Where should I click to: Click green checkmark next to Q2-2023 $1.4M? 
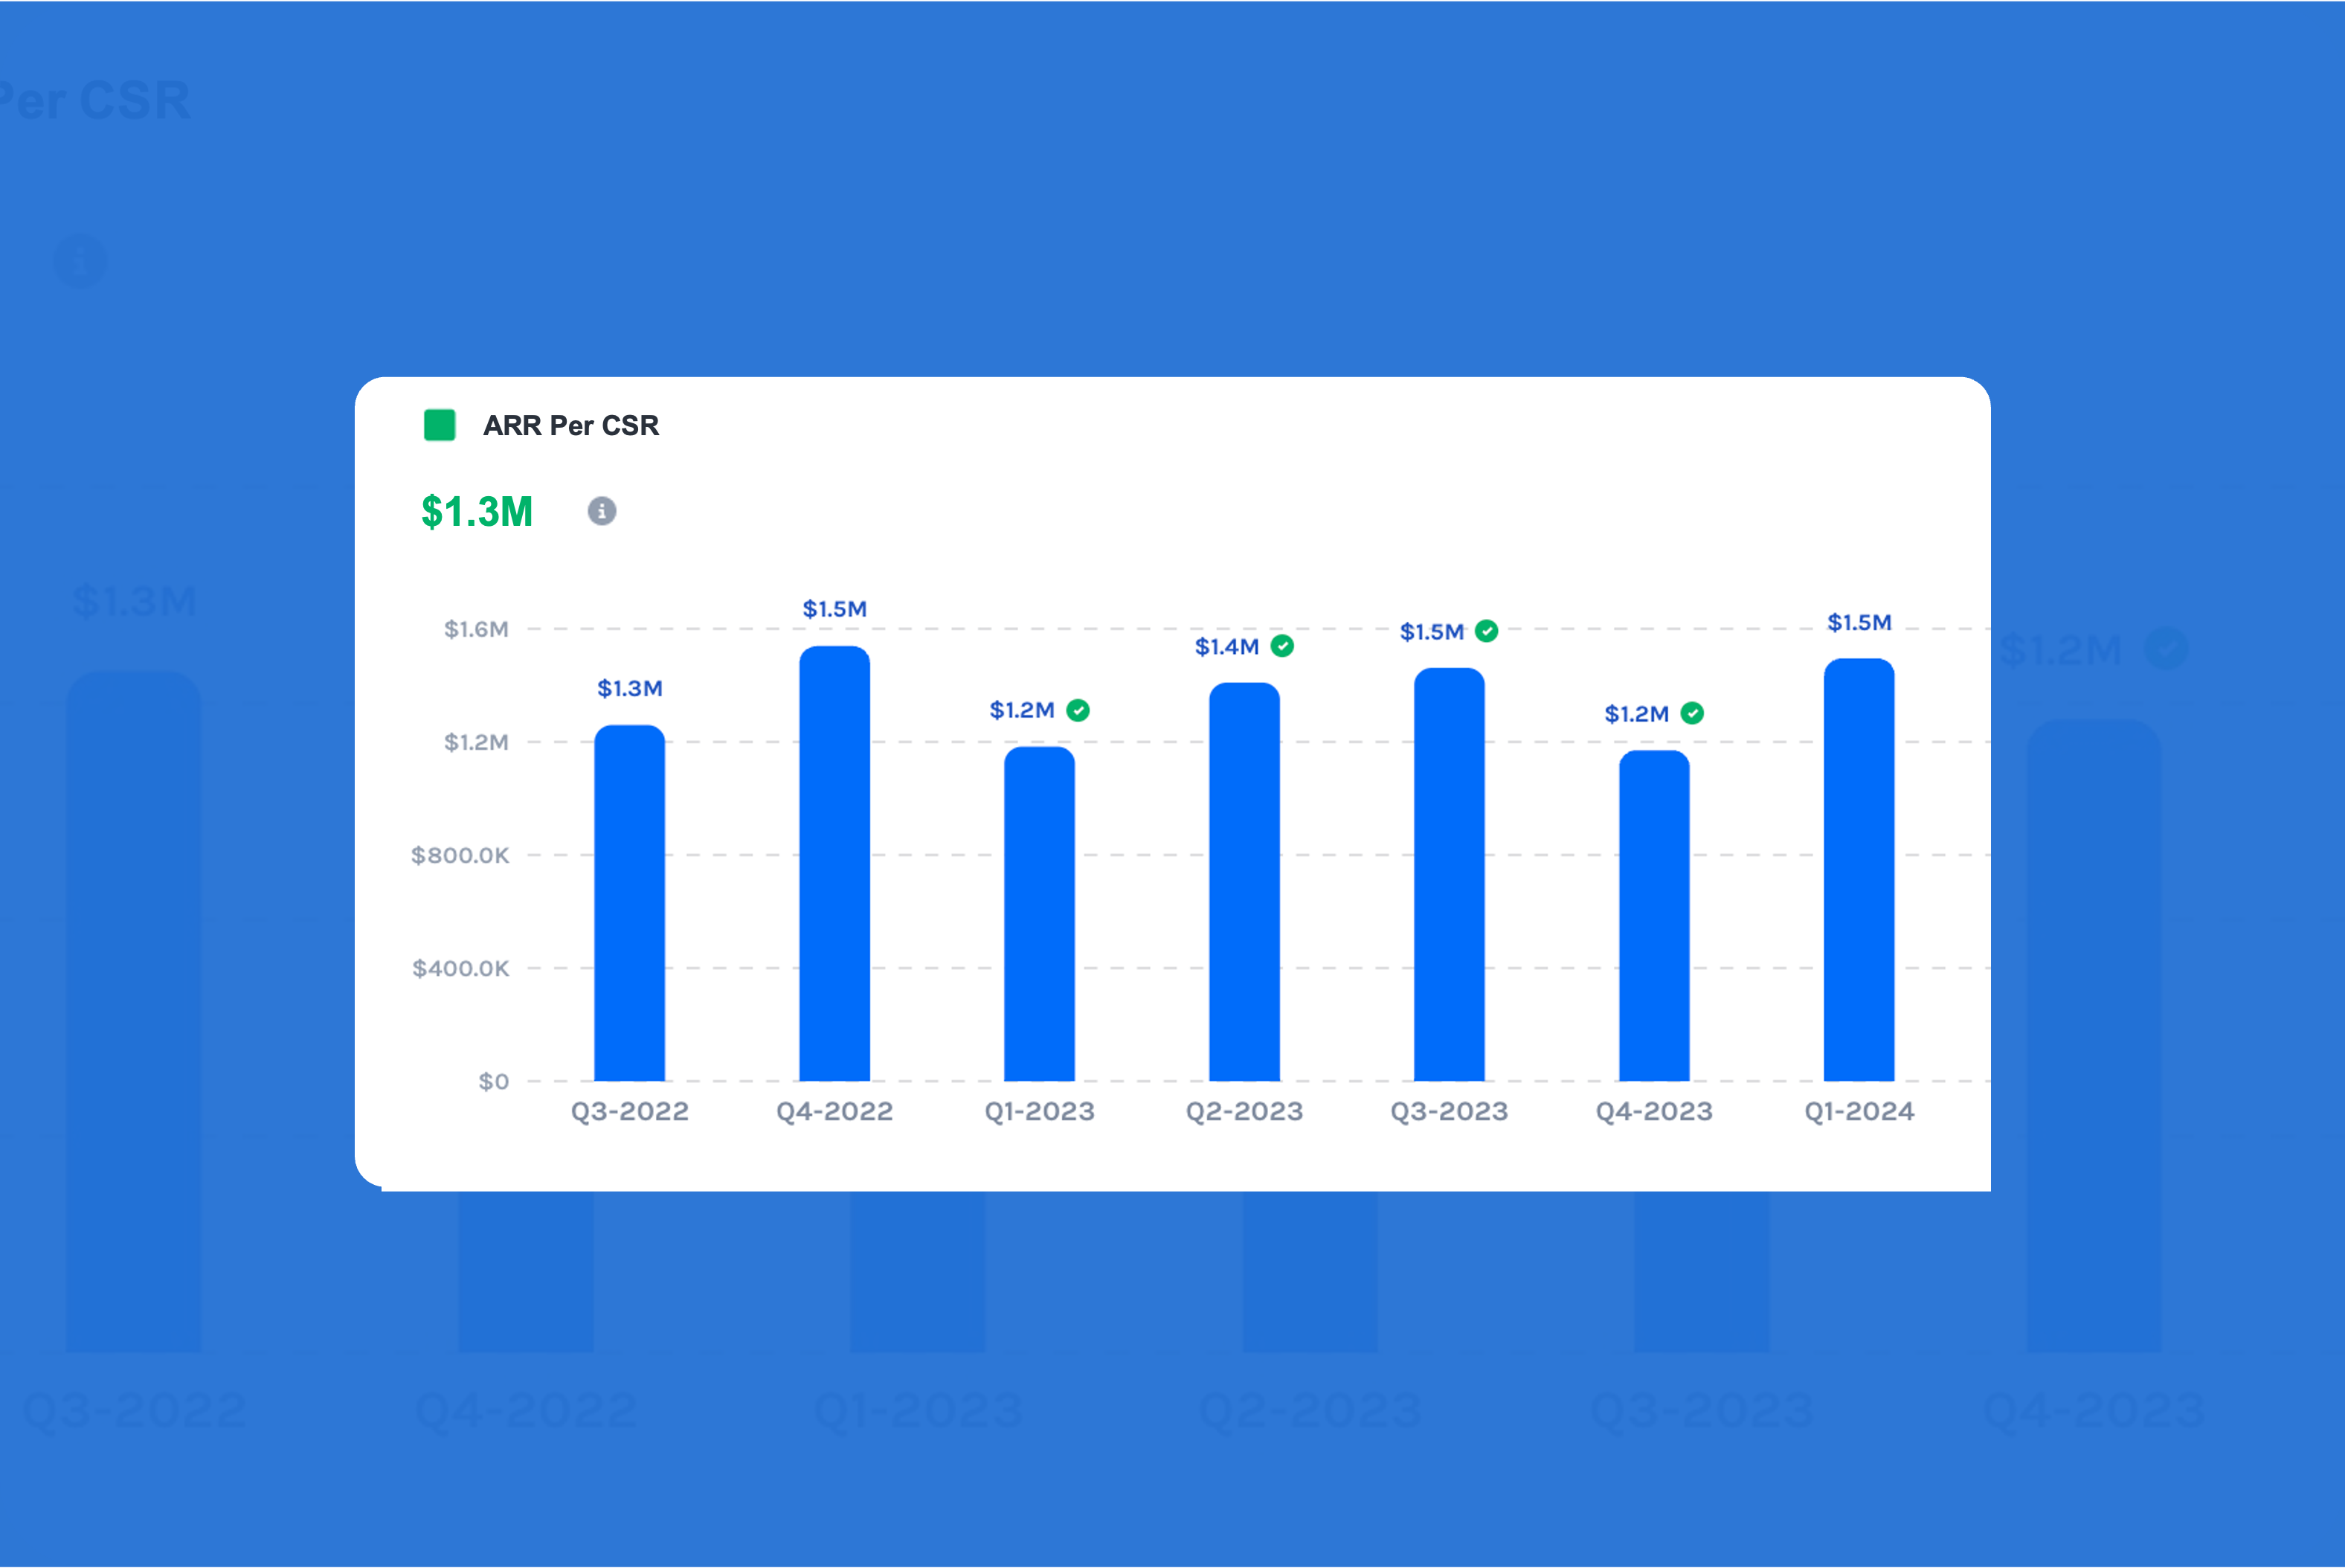tap(1282, 646)
